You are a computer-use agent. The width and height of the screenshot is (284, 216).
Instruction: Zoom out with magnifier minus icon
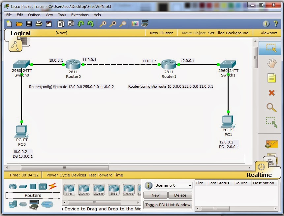[x=123, y=24]
